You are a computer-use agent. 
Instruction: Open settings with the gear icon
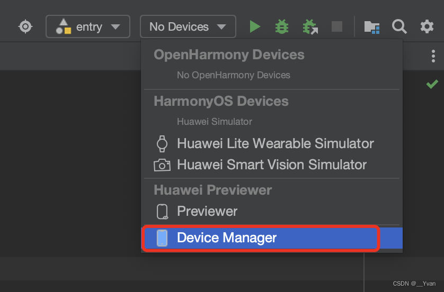427,26
